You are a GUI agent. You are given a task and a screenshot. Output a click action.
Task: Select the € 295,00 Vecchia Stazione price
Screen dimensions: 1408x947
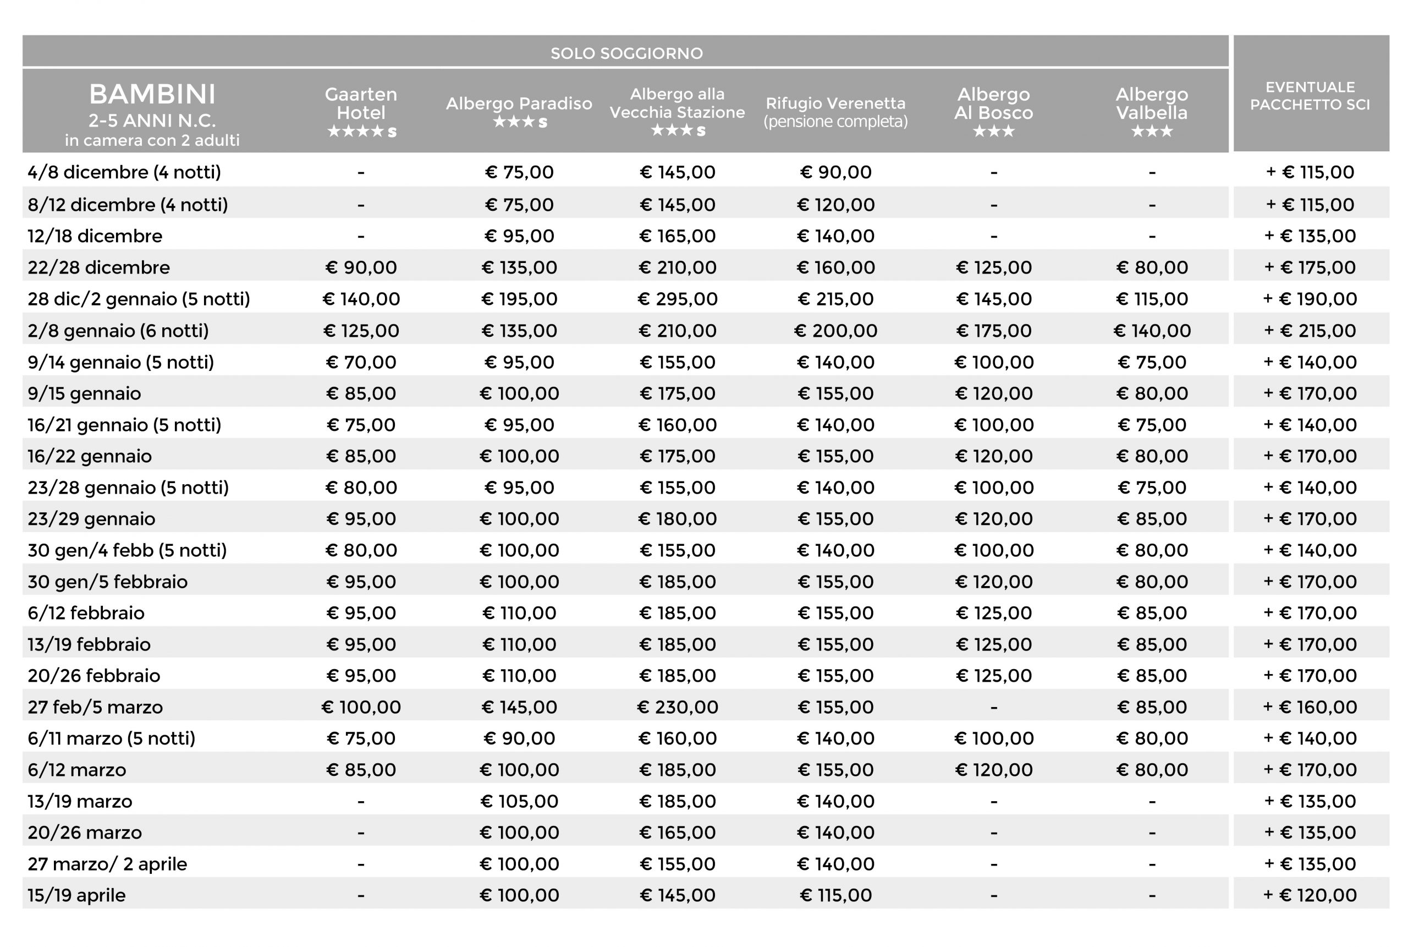click(677, 299)
